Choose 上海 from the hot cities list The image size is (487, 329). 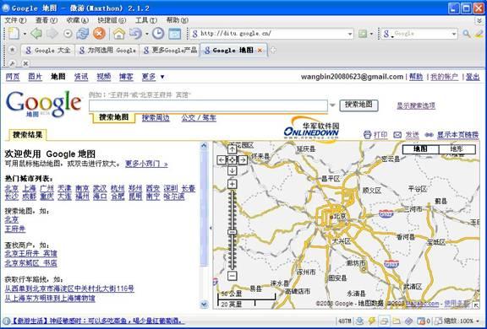(30, 188)
